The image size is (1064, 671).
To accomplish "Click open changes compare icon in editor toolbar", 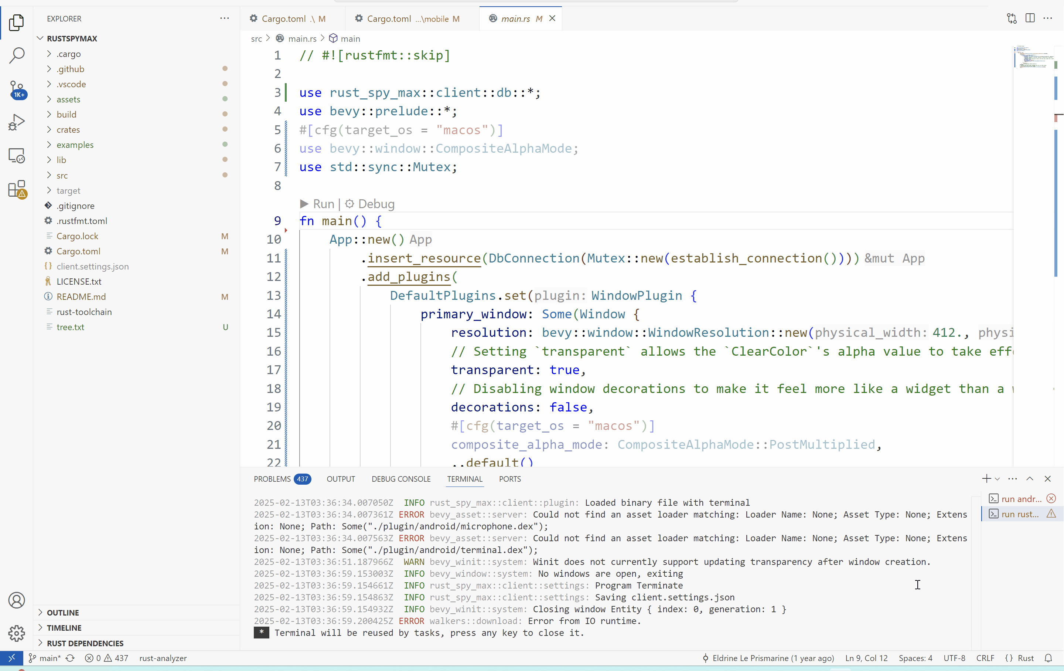I will [1012, 18].
